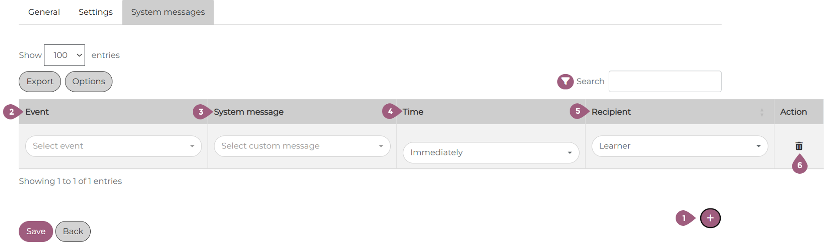Image resolution: width=828 pixels, height=248 pixels.
Task: Click numbered marker 4 beside Time header
Action: pyautogui.click(x=390, y=112)
